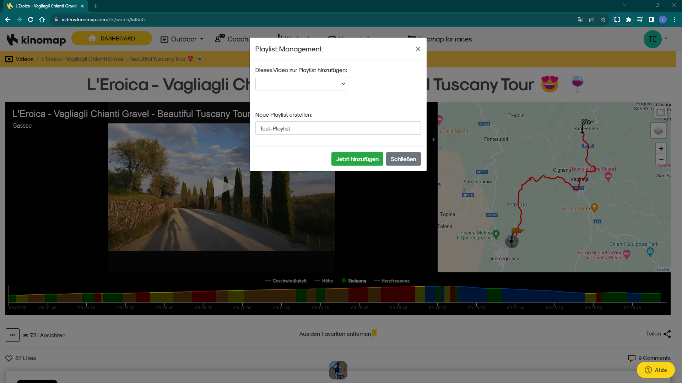Open the map layers selector
The image size is (682, 383).
tap(658, 131)
